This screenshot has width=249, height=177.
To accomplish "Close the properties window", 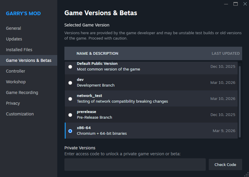I will 245,4.
